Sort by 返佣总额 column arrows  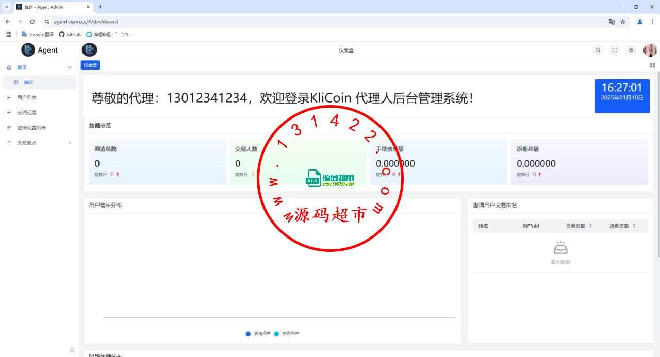(634, 226)
